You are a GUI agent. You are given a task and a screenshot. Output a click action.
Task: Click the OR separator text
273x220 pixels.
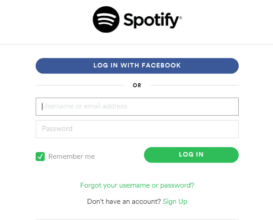pyautogui.click(x=137, y=85)
